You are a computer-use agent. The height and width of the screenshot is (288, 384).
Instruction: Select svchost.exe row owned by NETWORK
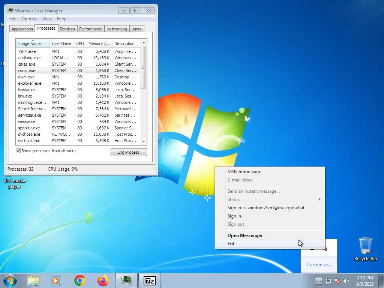[78, 134]
